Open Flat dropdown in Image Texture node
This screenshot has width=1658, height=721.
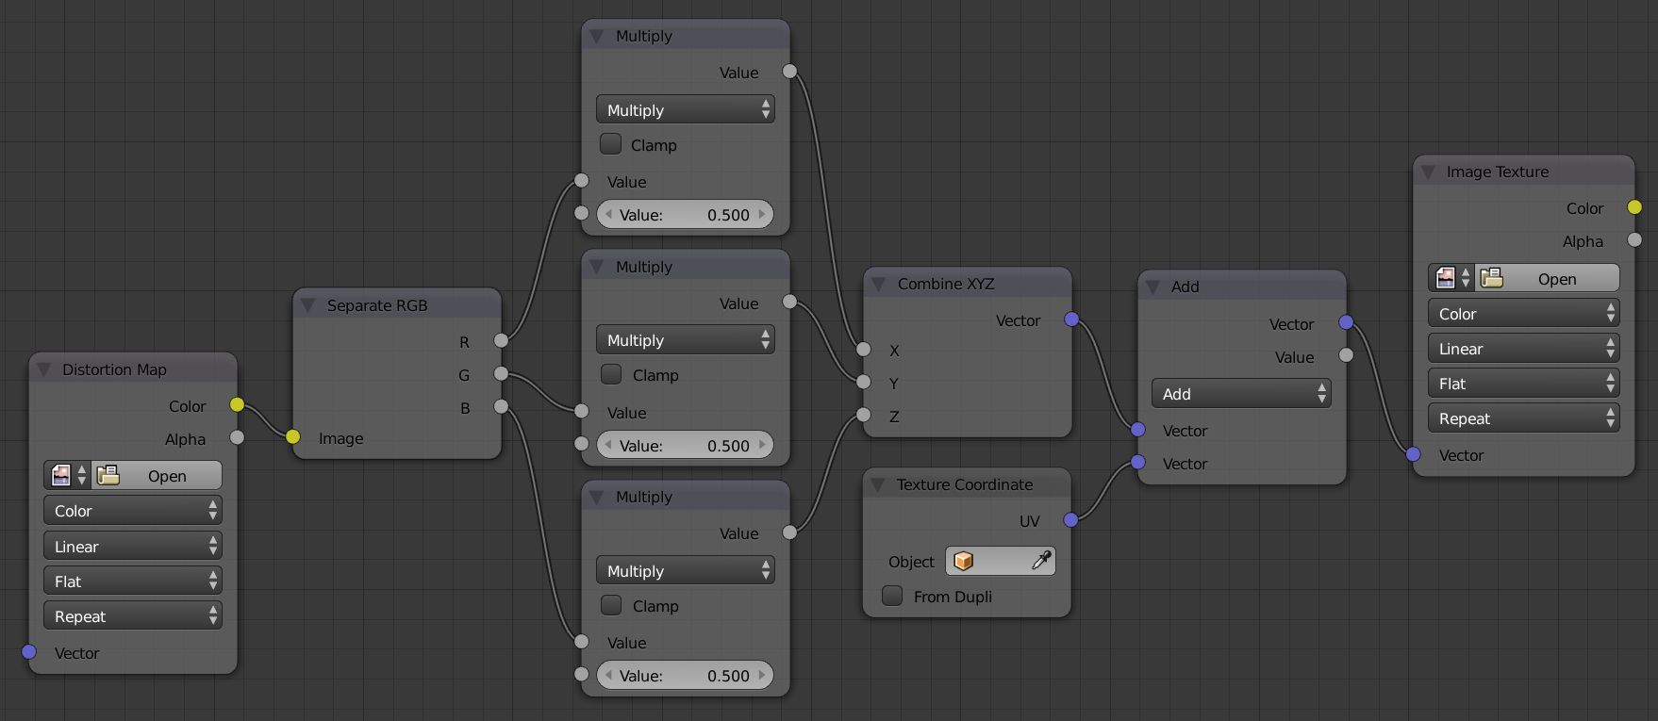[x=1523, y=383]
